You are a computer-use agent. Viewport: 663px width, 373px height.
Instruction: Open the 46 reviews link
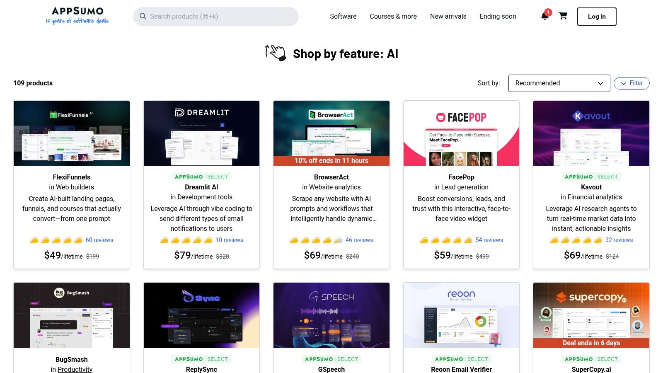359,240
